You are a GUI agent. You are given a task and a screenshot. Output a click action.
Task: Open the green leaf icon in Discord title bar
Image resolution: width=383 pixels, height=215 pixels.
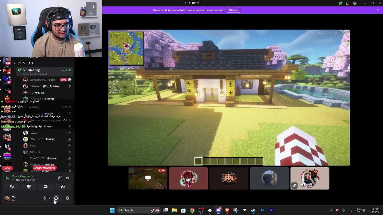pyautogui.click(x=340, y=3)
